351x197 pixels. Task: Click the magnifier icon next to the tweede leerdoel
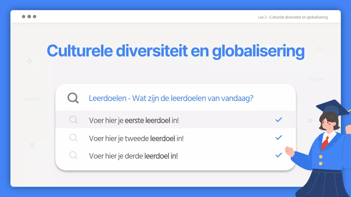pos(73,137)
